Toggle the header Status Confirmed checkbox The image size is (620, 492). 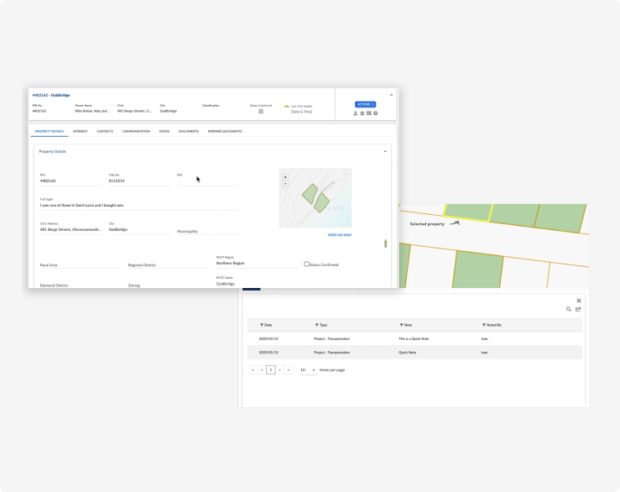[260, 111]
